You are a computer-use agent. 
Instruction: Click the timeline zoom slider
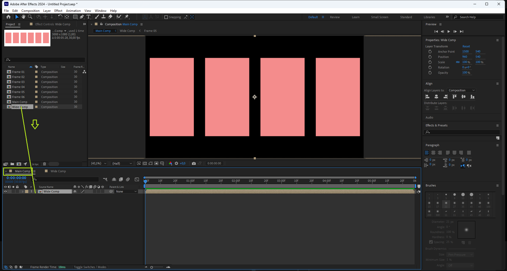[152, 267]
